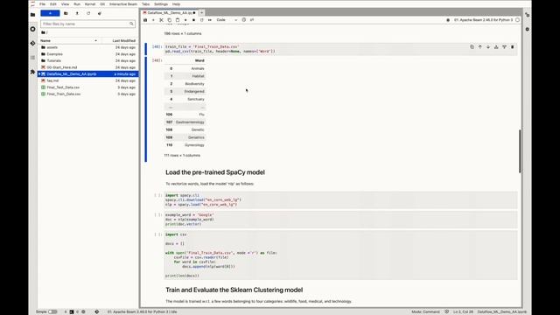Open the Git sidebar panel

click(x=33, y=43)
